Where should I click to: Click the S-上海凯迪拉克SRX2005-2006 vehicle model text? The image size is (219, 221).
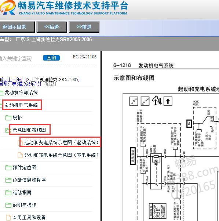point(59,39)
